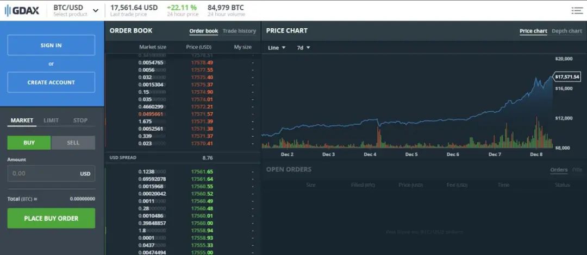Switch to the Depth chart view

coord(566,31)
